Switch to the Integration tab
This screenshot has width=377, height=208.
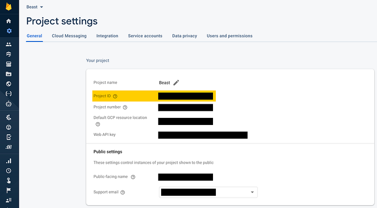[107, 36]
